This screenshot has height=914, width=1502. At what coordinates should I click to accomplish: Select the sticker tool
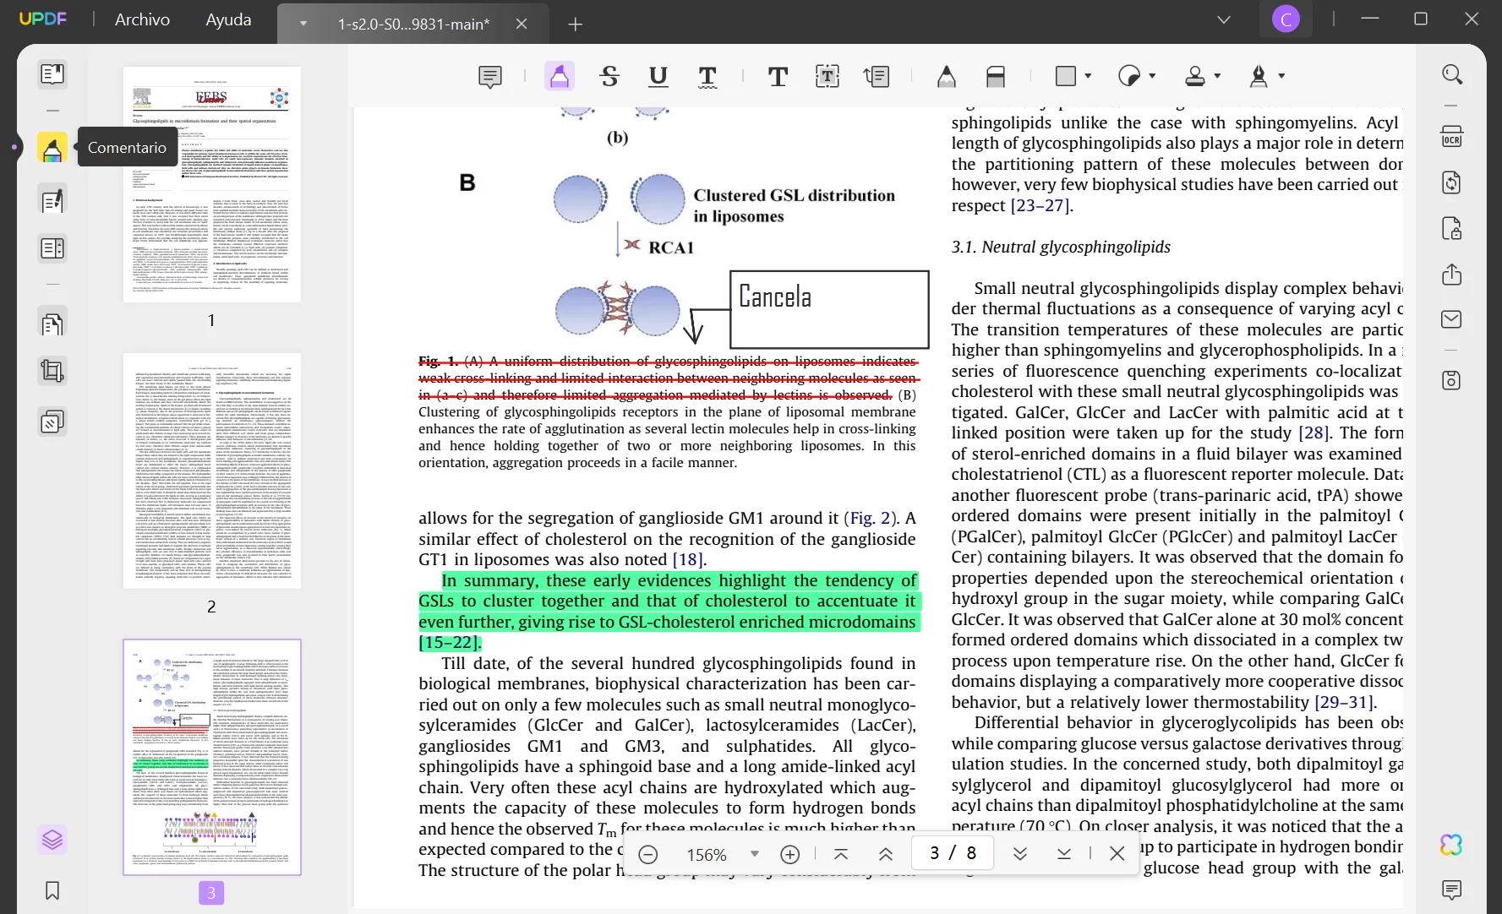pos(1129,76)
